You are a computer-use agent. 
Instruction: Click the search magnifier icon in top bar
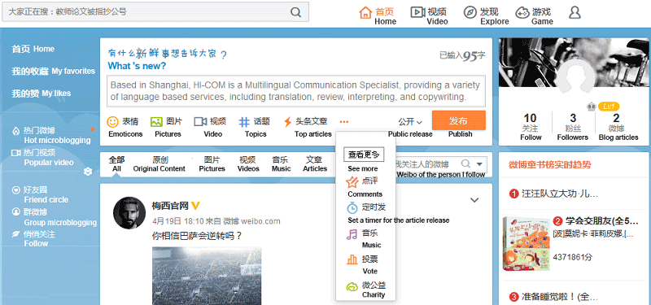(295, 12)
